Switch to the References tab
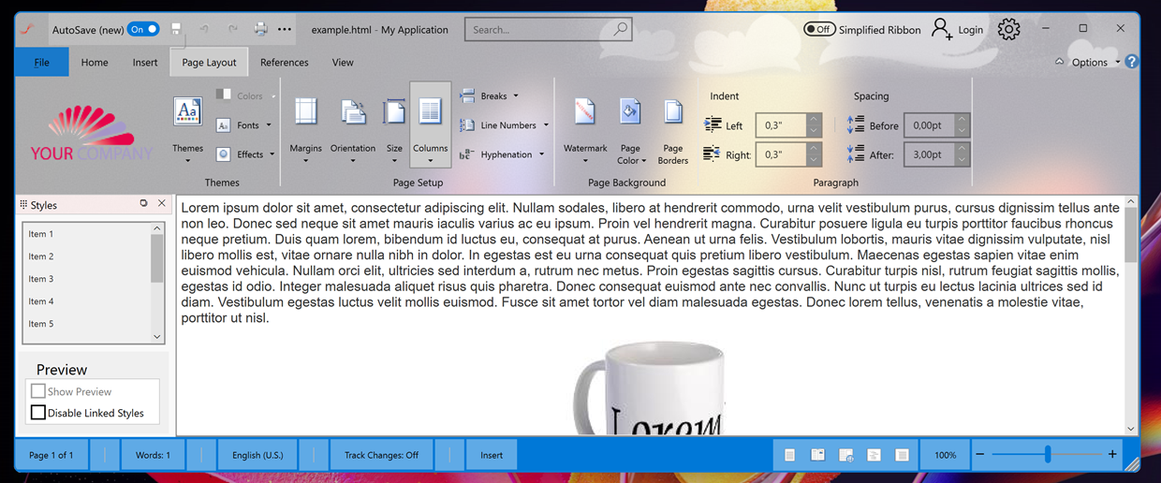Image resolution: width=1161 pixels, height=483 pixels. click(285, 62)
